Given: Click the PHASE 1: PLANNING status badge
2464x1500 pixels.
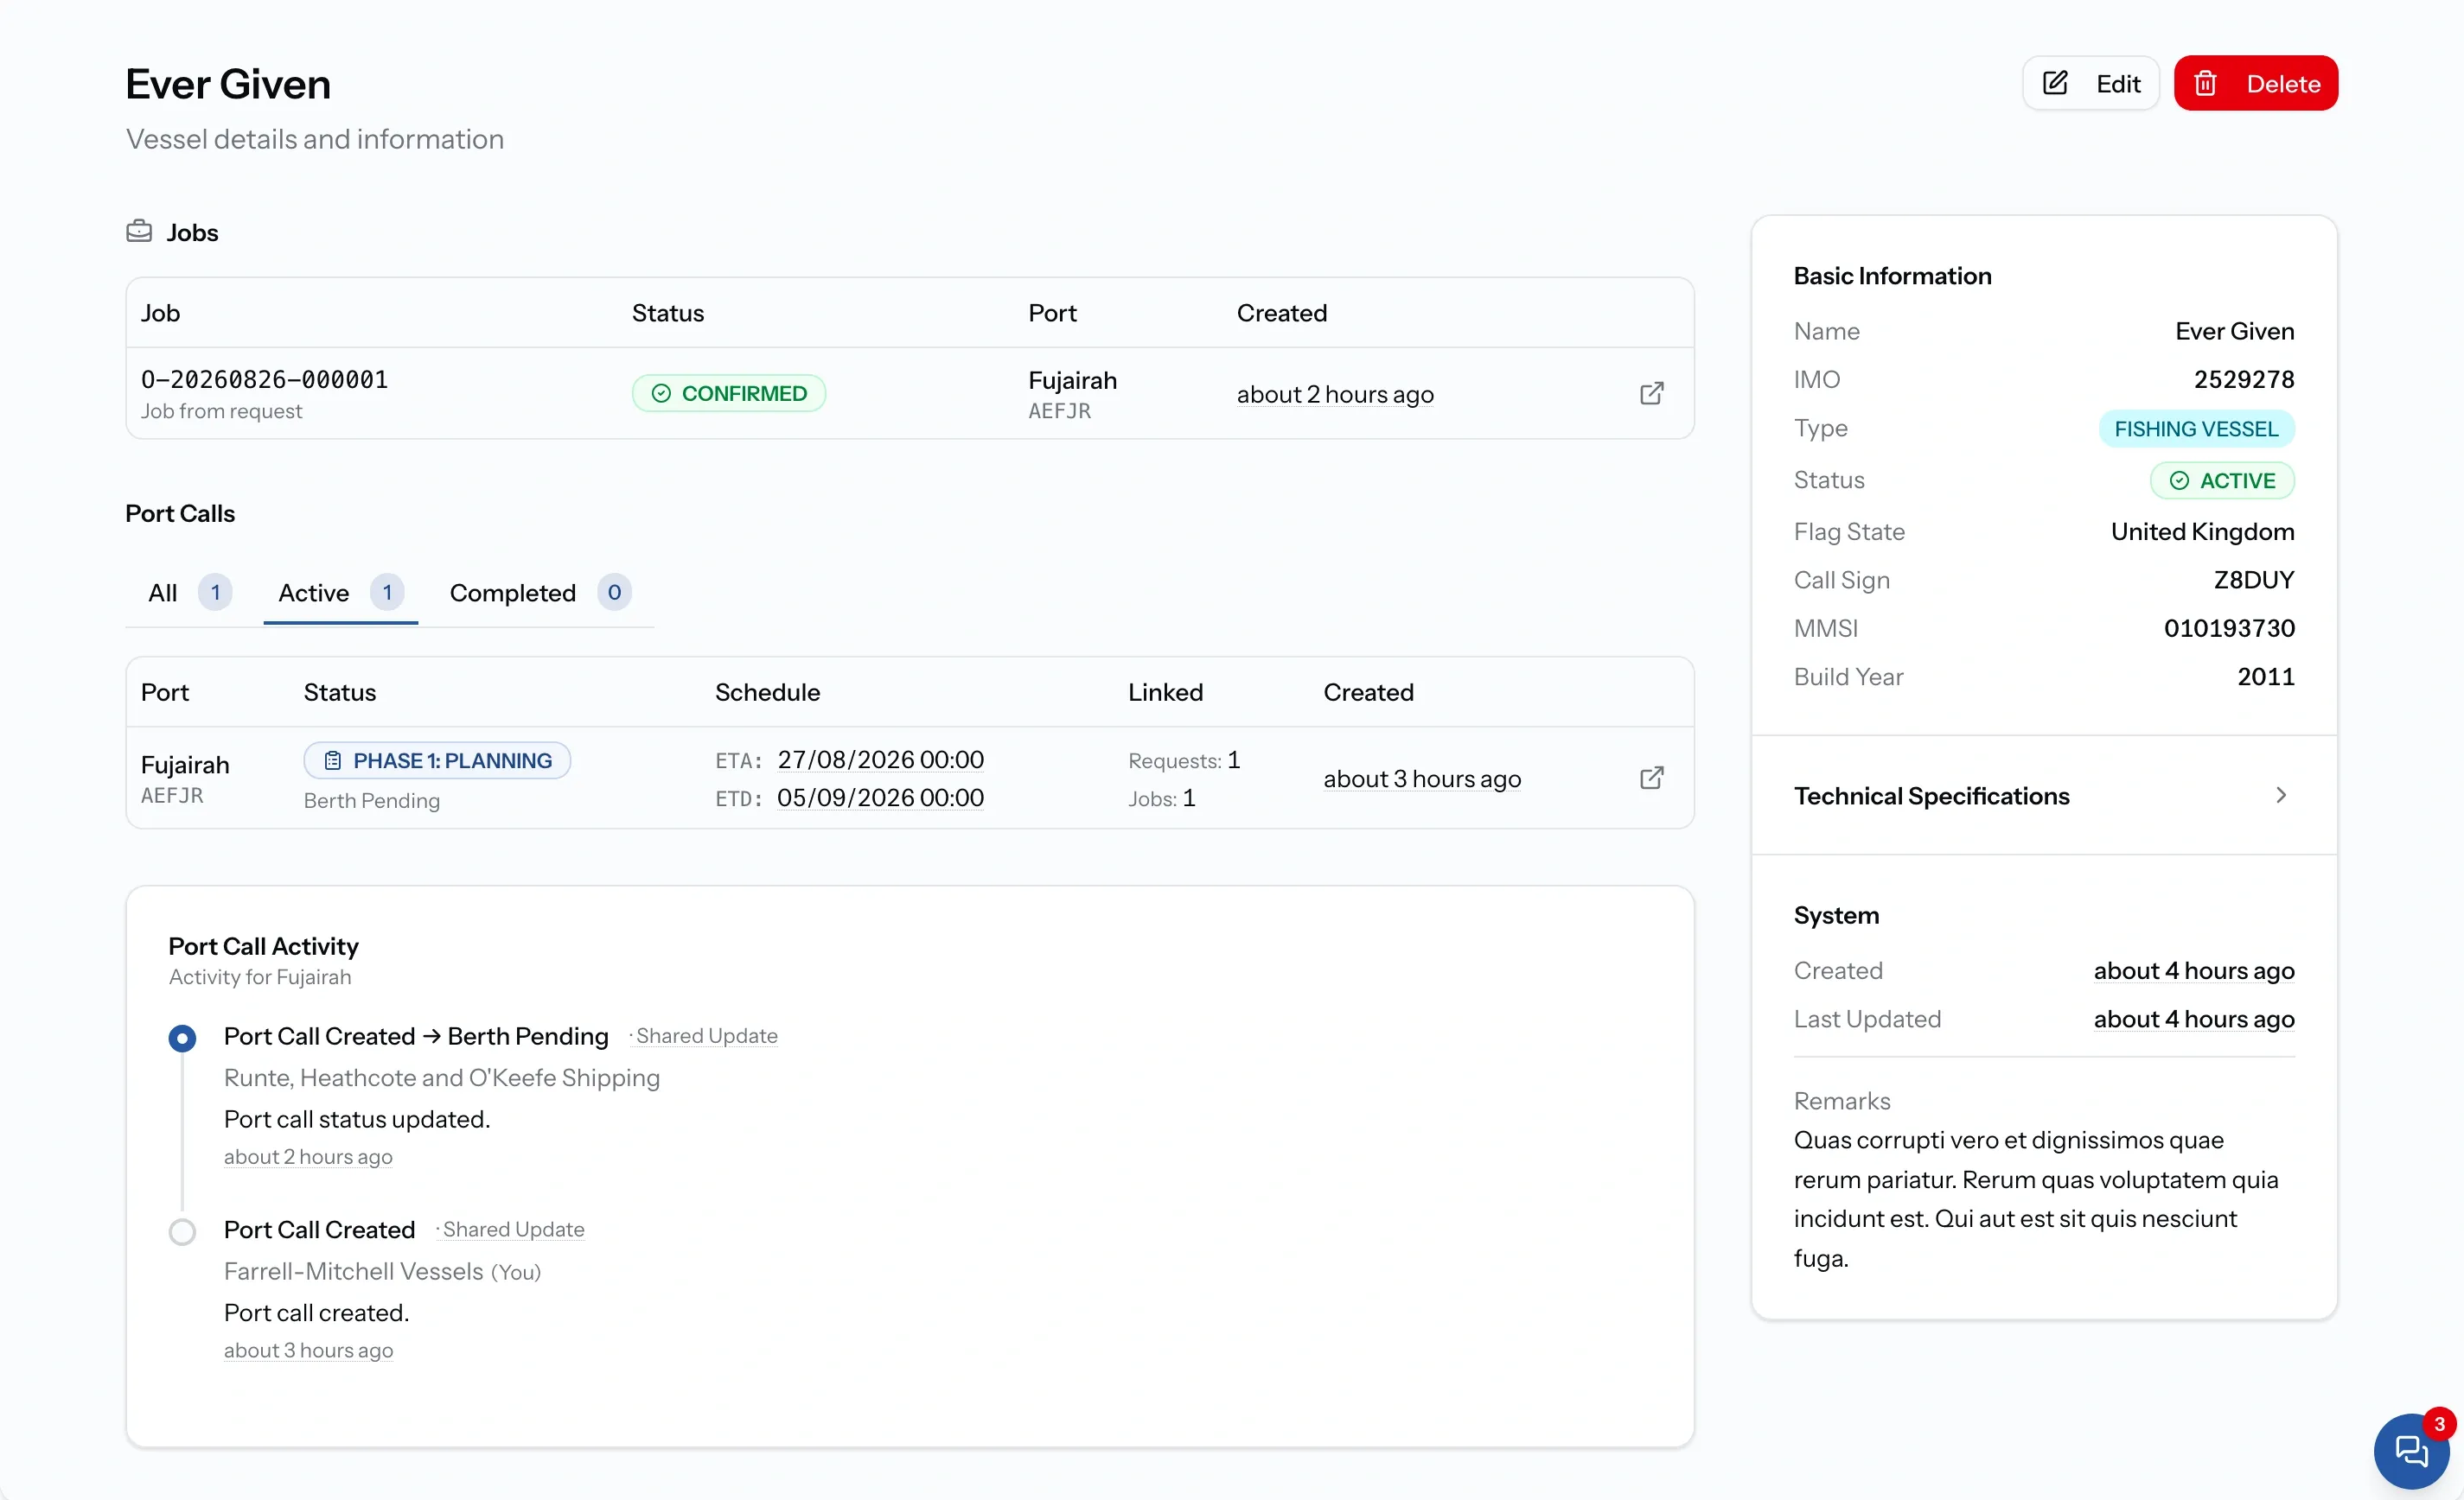Looking at the screenshot, I should pyautogui.click(x=437, y=760).
